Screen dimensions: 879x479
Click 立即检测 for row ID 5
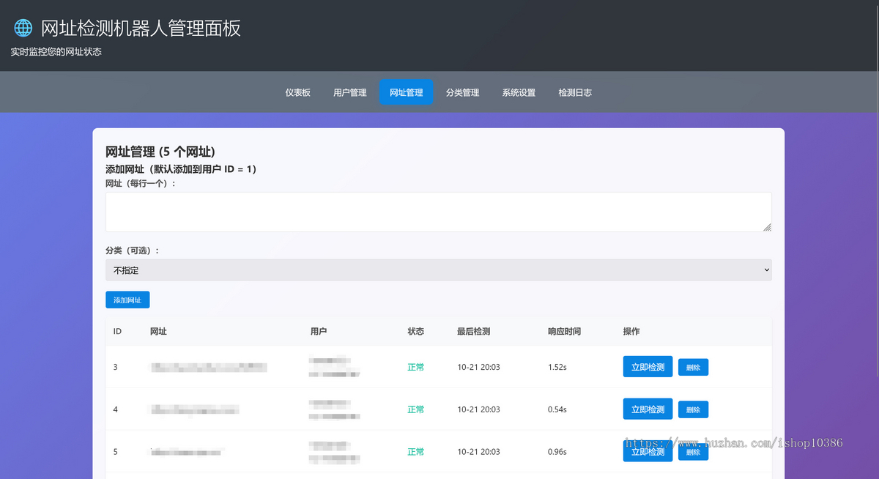[x=648, y=452]
